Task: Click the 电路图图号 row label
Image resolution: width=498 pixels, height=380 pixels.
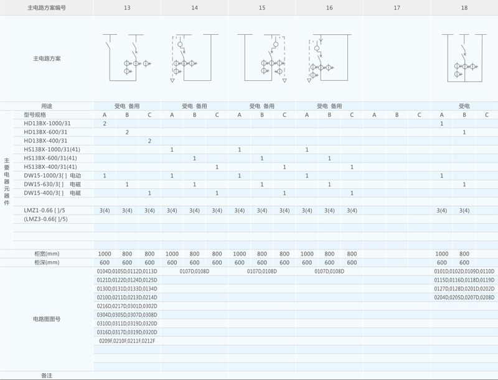Action: click(47, 319)
